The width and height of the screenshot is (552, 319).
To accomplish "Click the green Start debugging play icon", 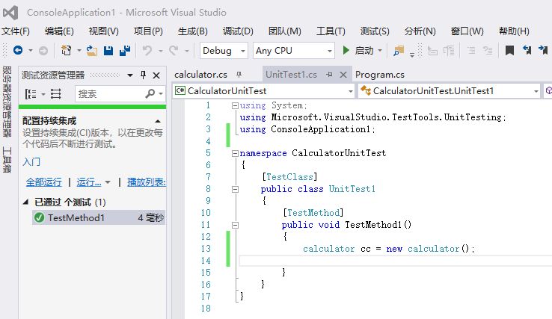I will 346,50.
